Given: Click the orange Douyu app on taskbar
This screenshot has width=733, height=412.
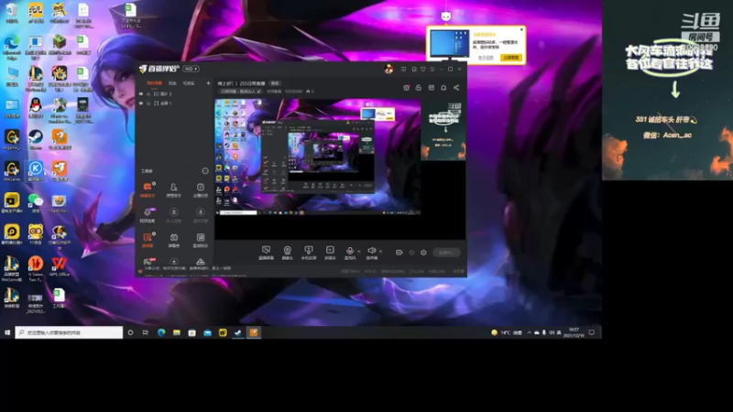Looking at the screenshot, I should point(254,332).
